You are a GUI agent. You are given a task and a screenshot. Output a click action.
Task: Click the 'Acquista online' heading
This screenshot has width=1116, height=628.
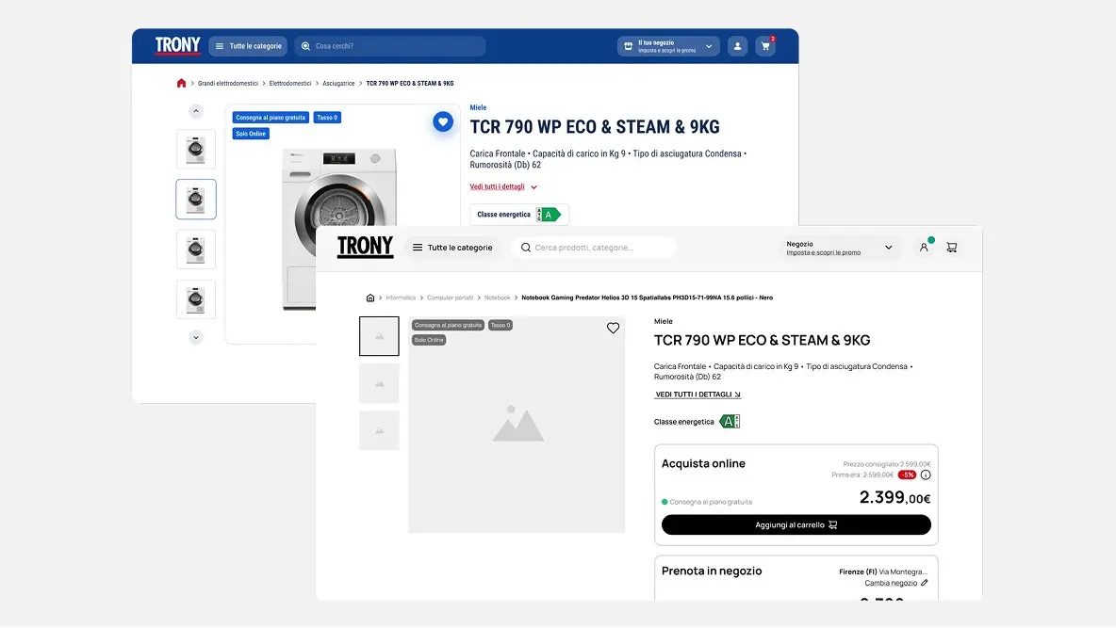(703, 464)
